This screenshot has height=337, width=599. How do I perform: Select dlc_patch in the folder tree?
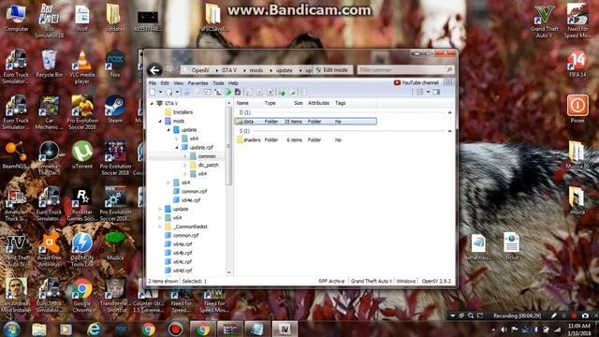coord(208,165)
